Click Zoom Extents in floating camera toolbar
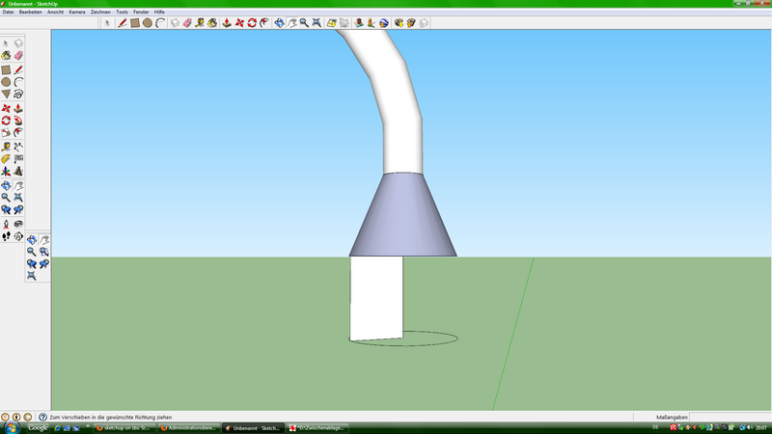Image resolution: width=772 pixels, height=434 pixels. point(32,276)
